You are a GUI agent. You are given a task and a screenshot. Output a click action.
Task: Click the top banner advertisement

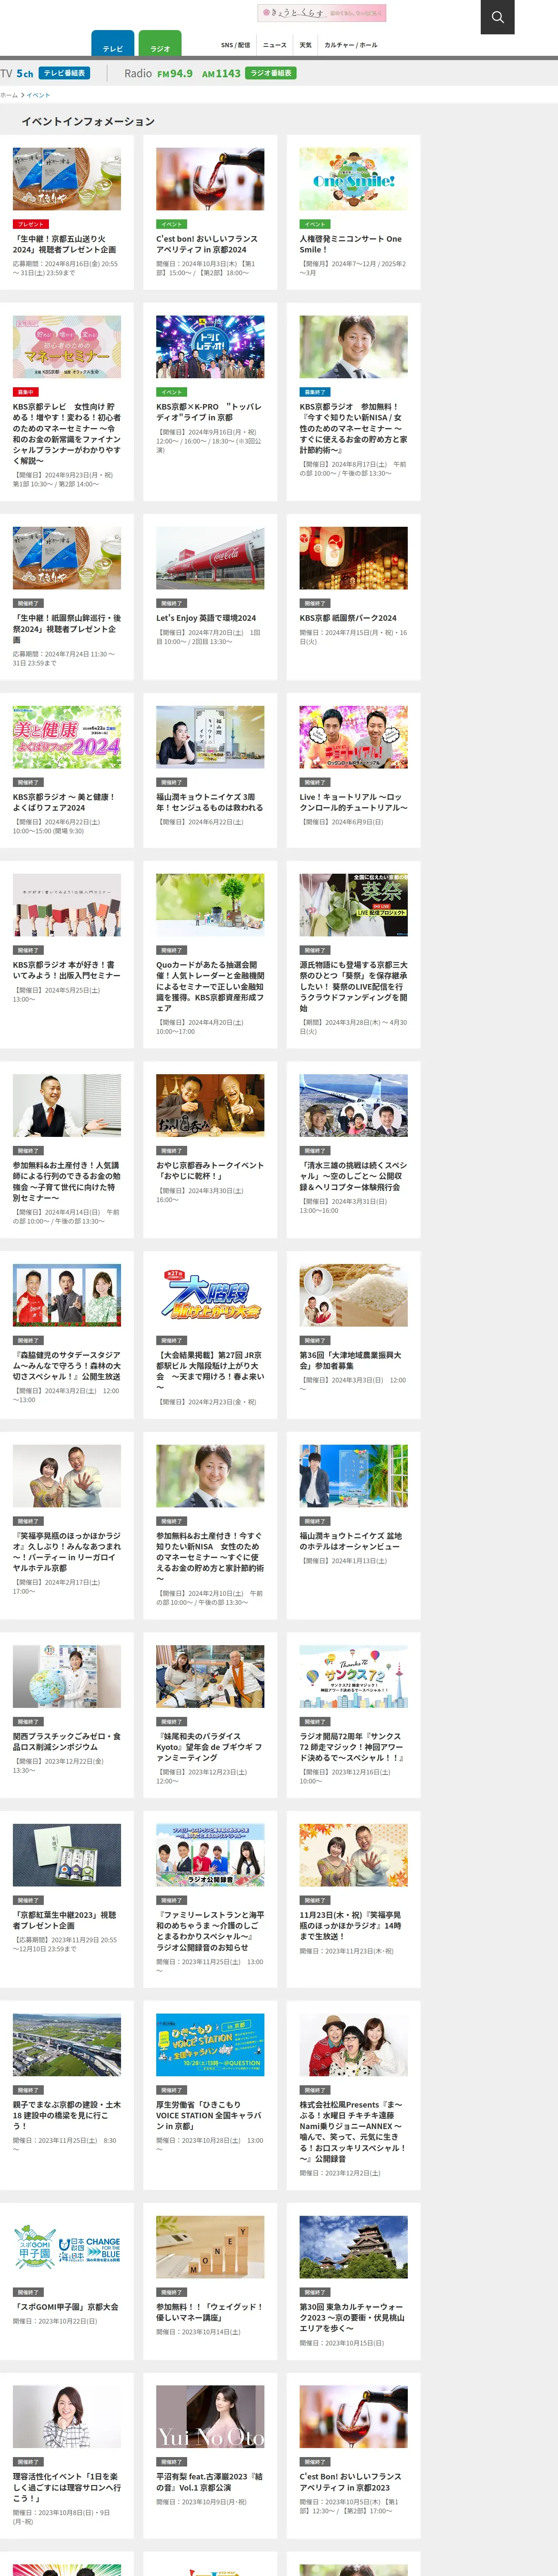click(322, 13)
